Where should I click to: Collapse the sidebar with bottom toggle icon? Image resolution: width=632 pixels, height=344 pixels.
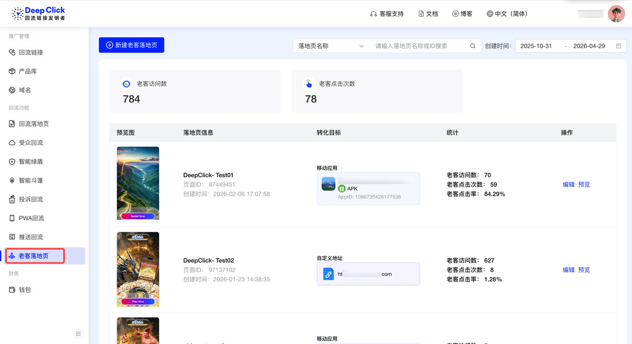point(78,333)
